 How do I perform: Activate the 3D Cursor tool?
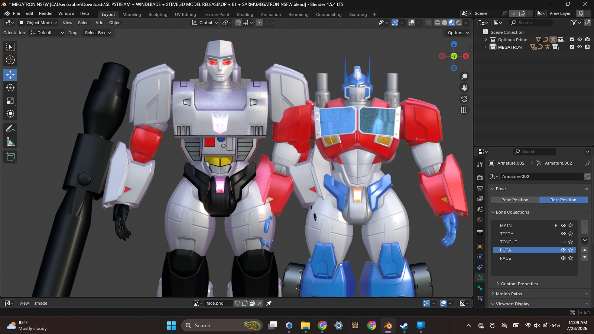coord(10,60)
